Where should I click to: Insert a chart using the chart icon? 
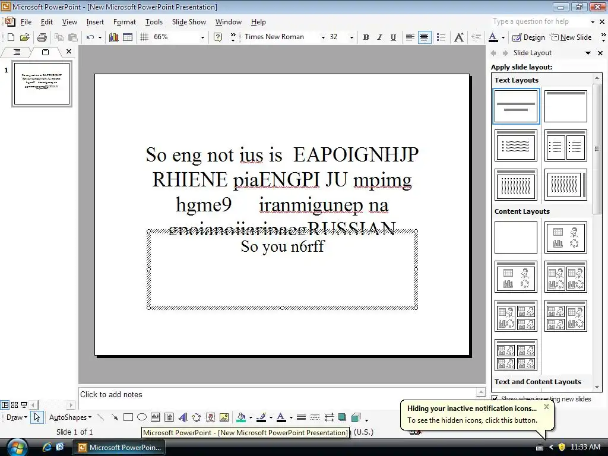click(x=113, y=37)
